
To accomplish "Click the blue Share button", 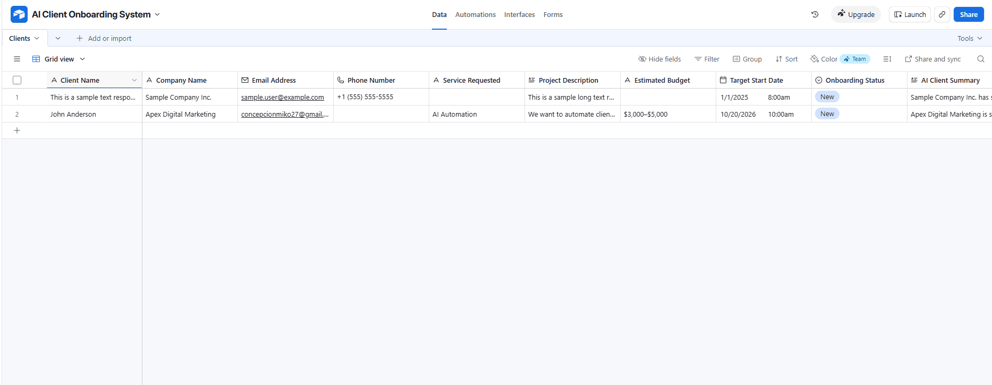I will pos(969,14).
